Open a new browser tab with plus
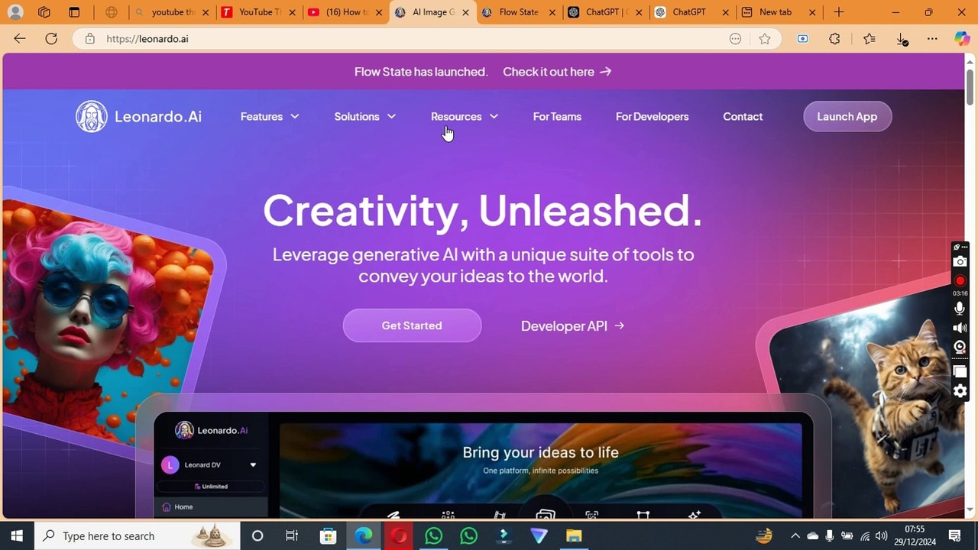The width and height of the screenshot is (978, 550). click(x=839, y=12)
